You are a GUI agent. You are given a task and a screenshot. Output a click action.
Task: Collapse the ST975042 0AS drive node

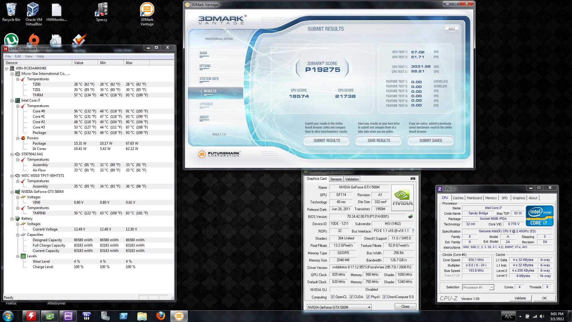tap(12, 154)
